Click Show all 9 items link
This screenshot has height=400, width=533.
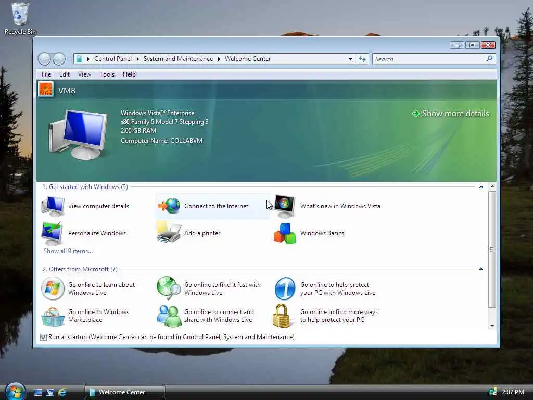point(68,251)
